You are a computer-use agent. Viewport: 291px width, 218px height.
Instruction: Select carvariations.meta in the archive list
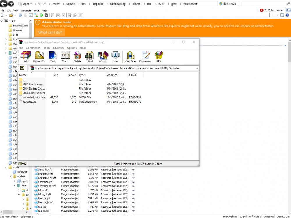coord(34,97)
